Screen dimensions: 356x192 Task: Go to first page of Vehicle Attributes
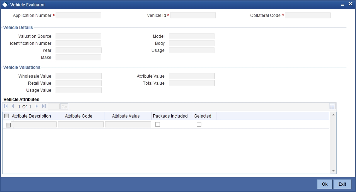click(6, 106)
